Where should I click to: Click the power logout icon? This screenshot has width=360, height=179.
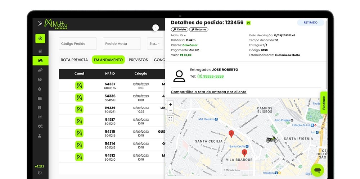tap(40, 173)
